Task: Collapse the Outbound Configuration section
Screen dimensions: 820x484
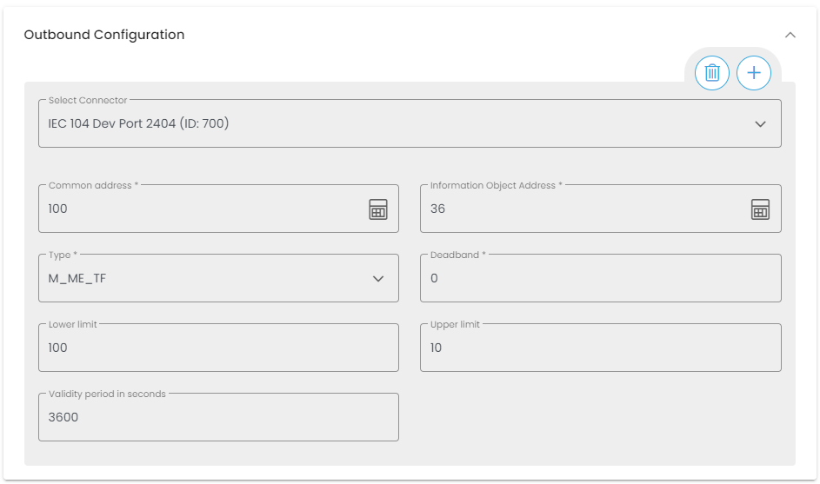Action: [790, 35]
